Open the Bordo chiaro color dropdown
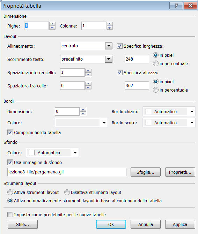 pos(192,112)
